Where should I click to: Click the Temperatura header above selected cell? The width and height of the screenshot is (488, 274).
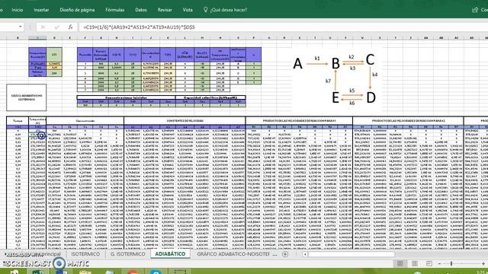point(37,120)
